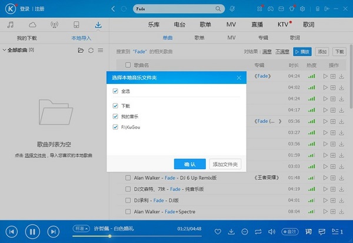Switch to the 直播 tab

tap(257, 25)
